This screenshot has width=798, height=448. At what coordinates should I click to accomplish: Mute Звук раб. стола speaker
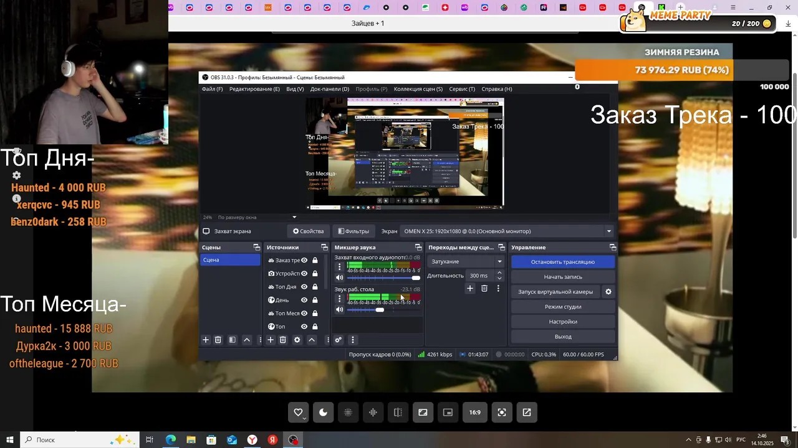(339, 310)
